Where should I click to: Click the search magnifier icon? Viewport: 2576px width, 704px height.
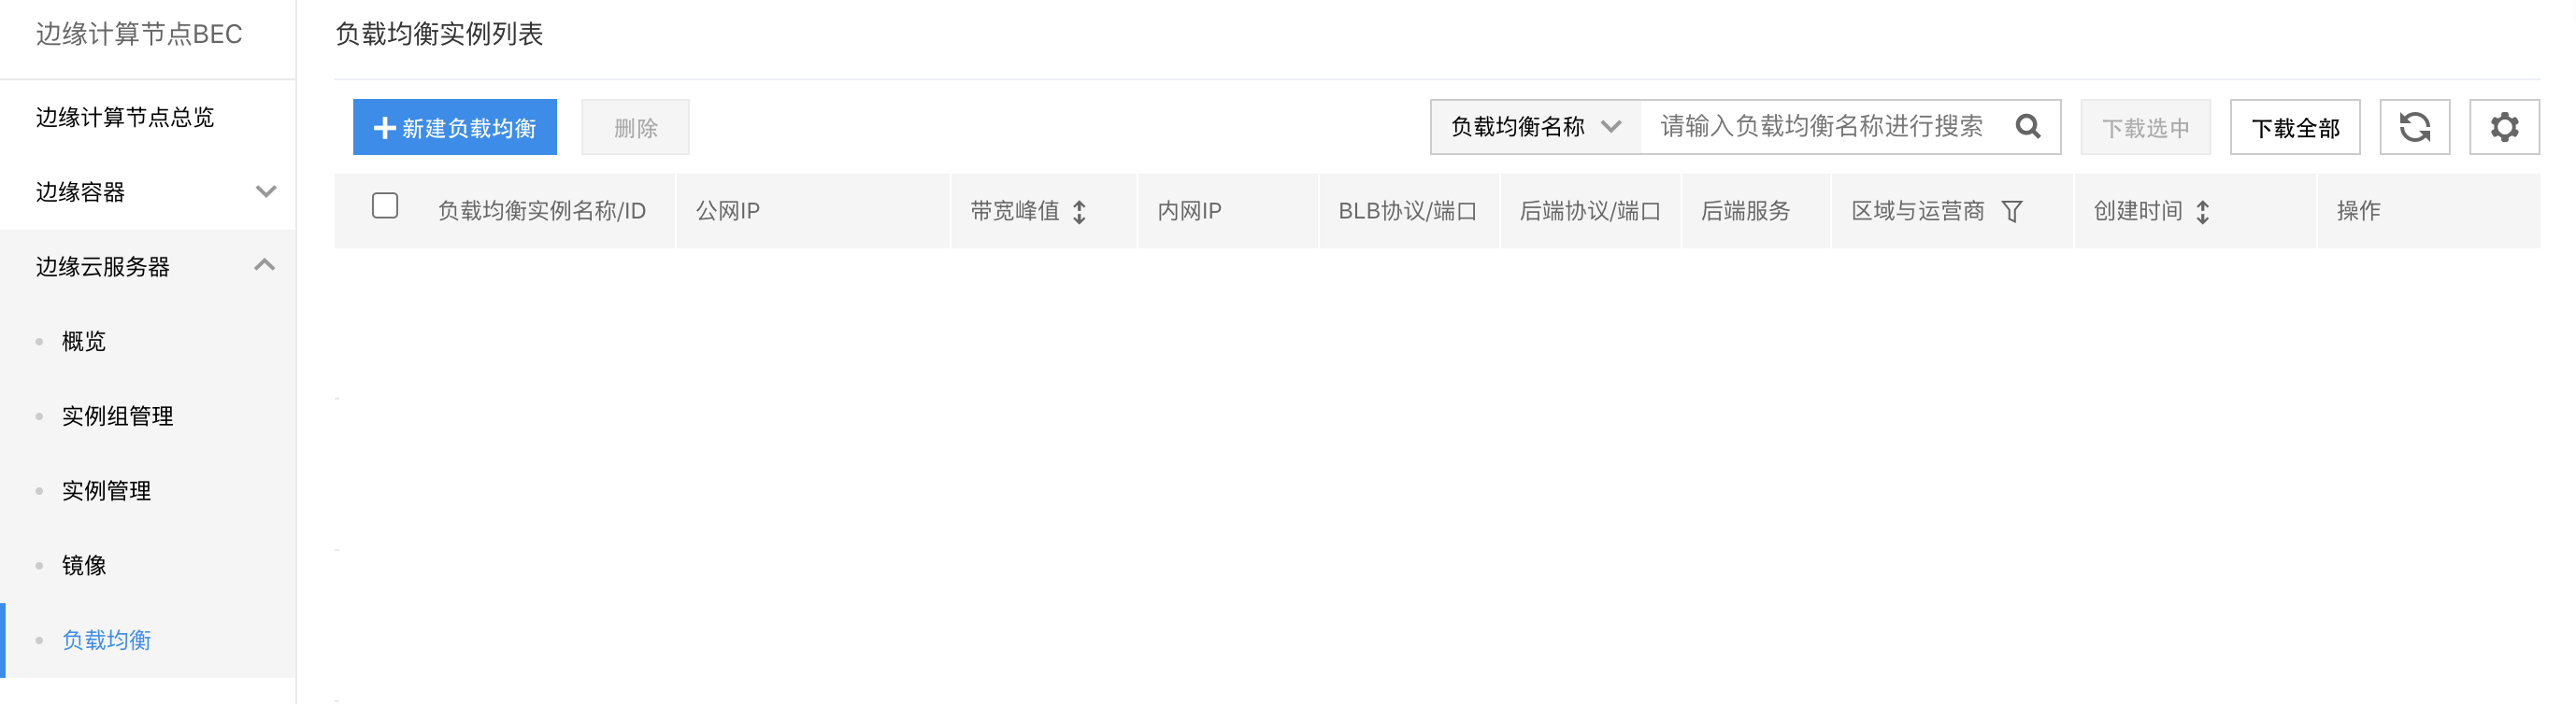tap(2027, 127)
